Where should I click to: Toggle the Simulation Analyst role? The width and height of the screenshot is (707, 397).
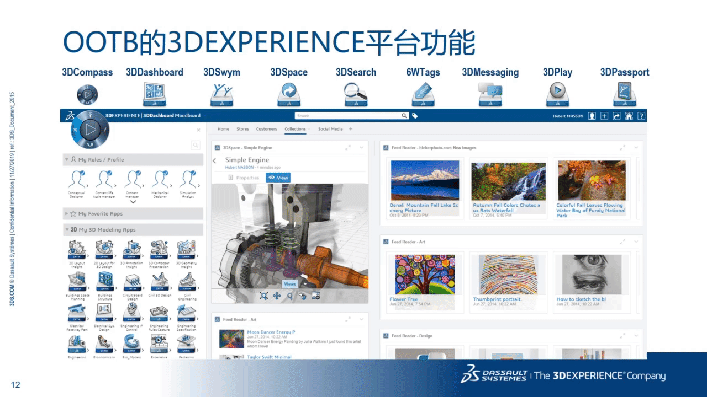pos(187,184)
